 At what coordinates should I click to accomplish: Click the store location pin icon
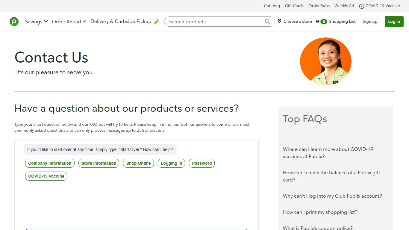click(279, 21)
